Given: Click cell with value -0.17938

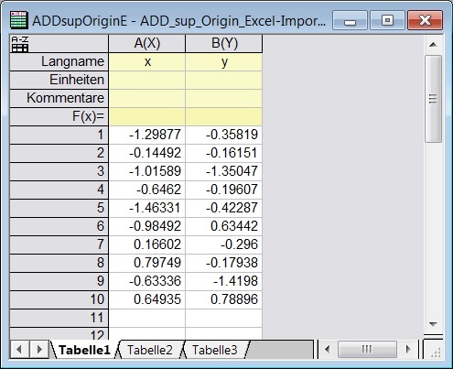Looking at the screenshot, I should (x=224, y=263).
